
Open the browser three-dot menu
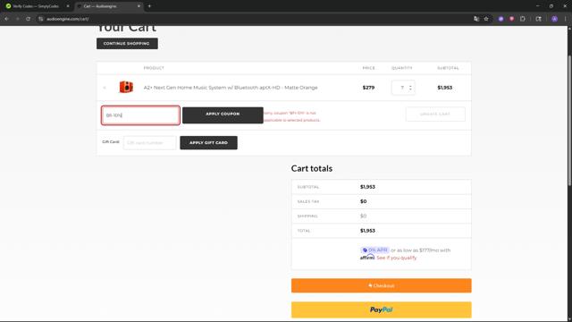tap(566, 19)
